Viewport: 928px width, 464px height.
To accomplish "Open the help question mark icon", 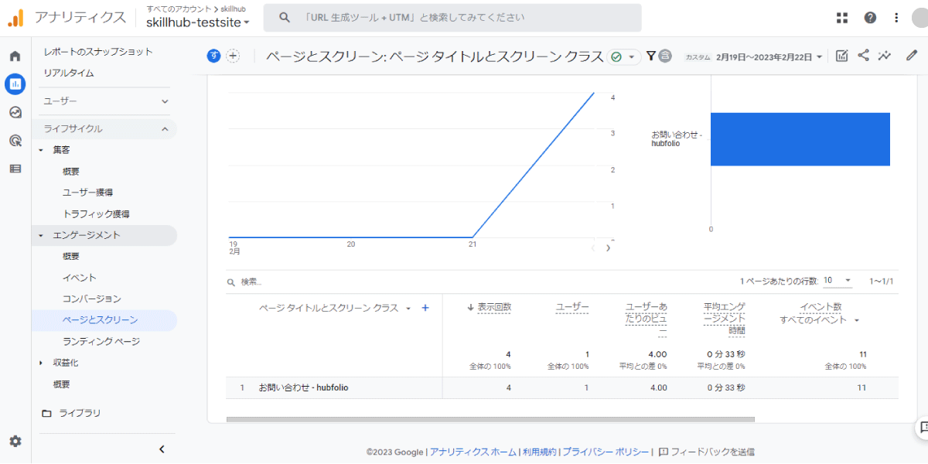I will [870, 18].
